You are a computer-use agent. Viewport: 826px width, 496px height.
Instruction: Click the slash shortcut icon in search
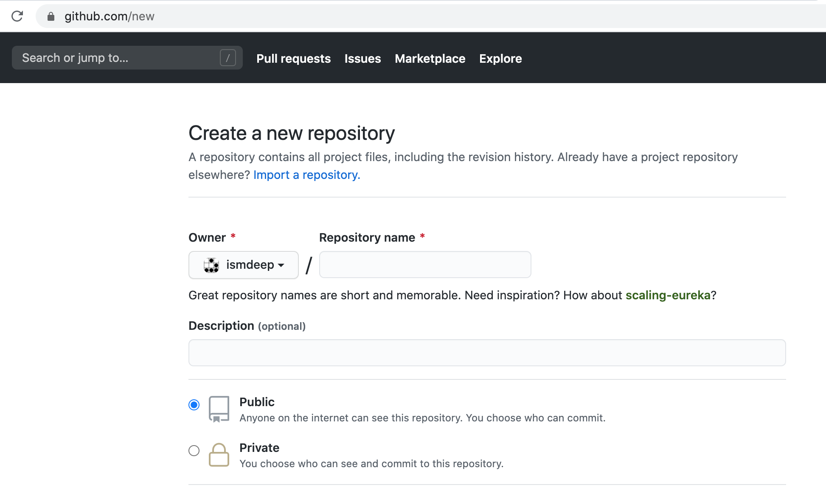coord(228,58)
